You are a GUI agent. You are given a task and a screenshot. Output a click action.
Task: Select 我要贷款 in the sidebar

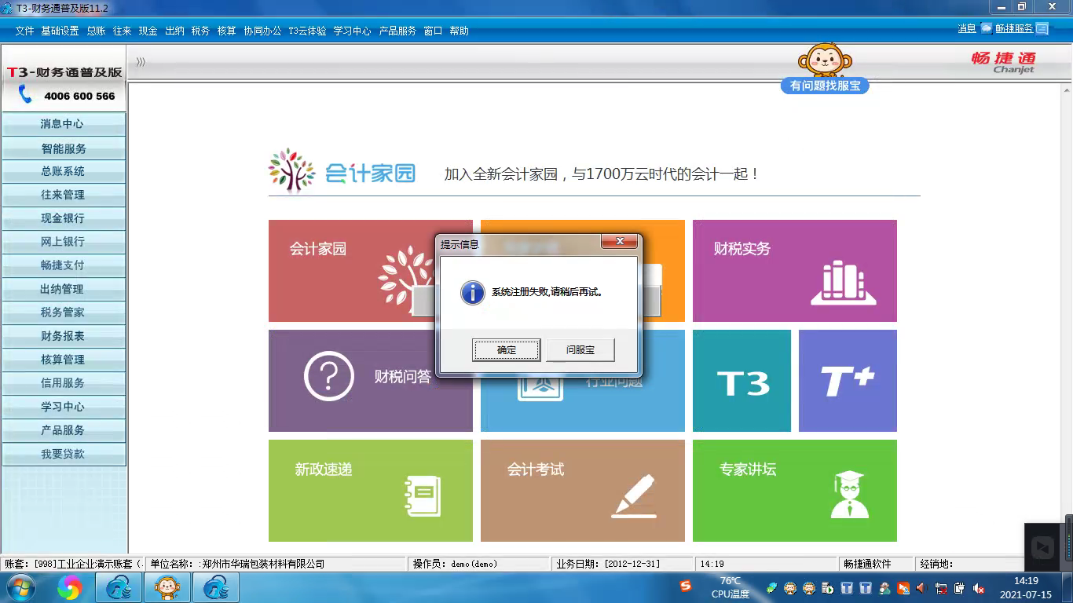pyautogui.click(x=64, y=454)
